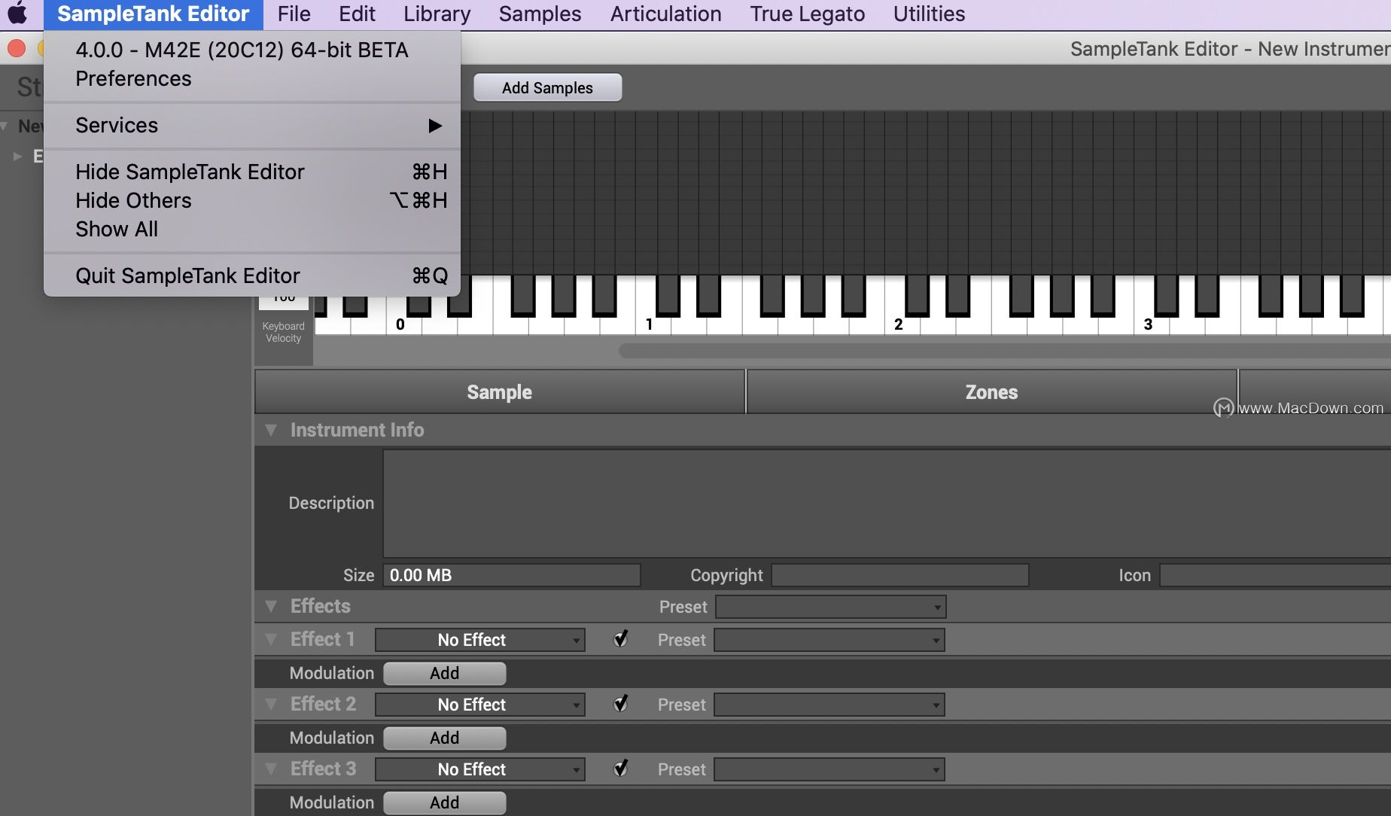Click Add under Modulation for Effect 1
The image size is (1391, 816).
point(444,673)
